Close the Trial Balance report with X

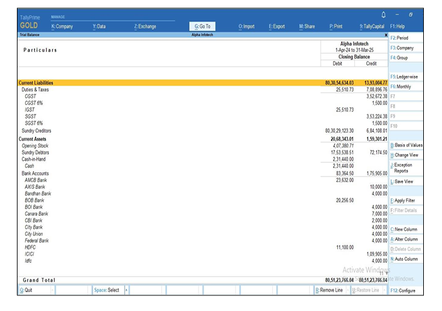(386, 35)
